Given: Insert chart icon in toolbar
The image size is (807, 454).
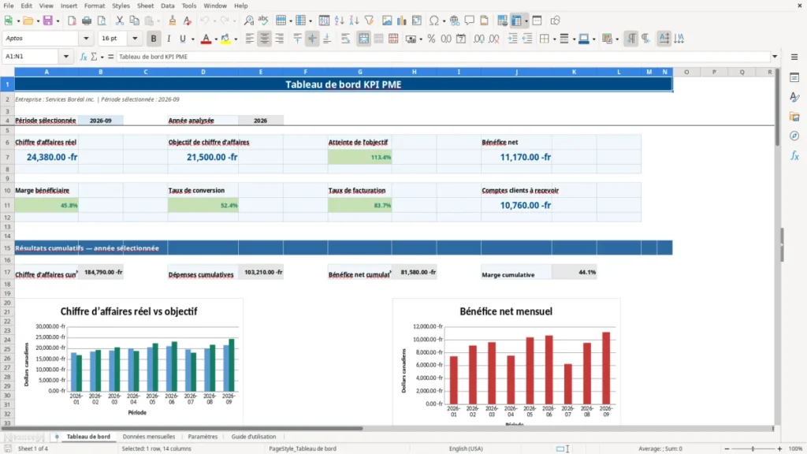Looking at the screenshot, I should (x=401, y=20).
